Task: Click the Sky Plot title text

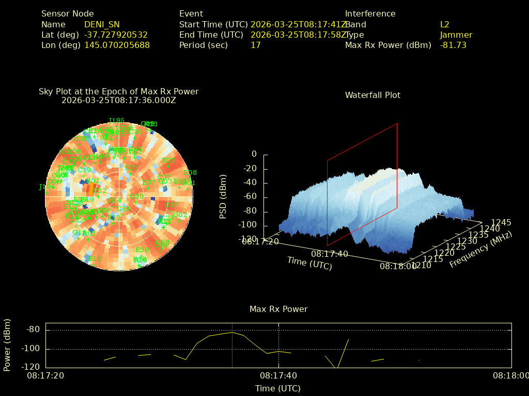Action: 118,91
